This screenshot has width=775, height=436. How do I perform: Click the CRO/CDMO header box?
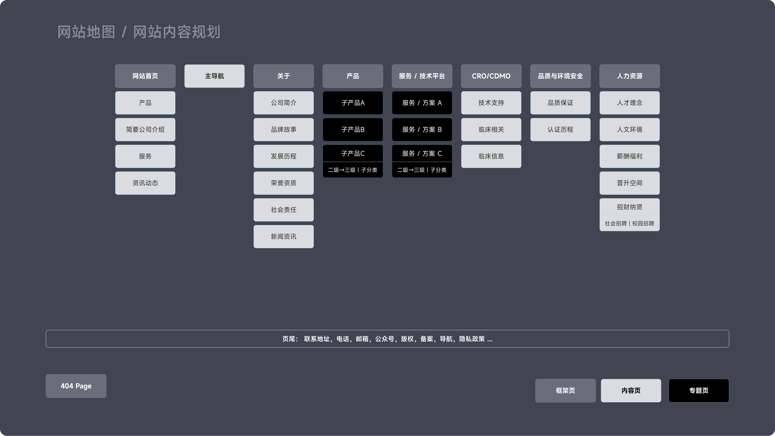click(x=491, y=76)
